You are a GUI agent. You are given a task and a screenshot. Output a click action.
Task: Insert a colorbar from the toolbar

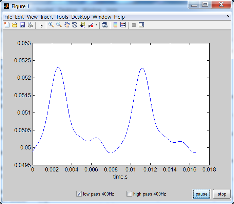(x=115, y=25)
